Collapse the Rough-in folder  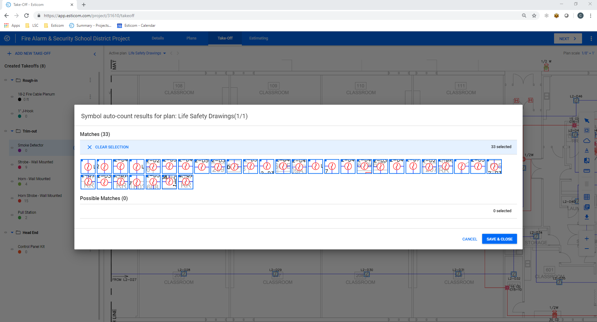point(12,80)
